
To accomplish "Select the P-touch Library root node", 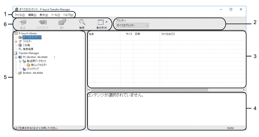I will pos(27,33).
